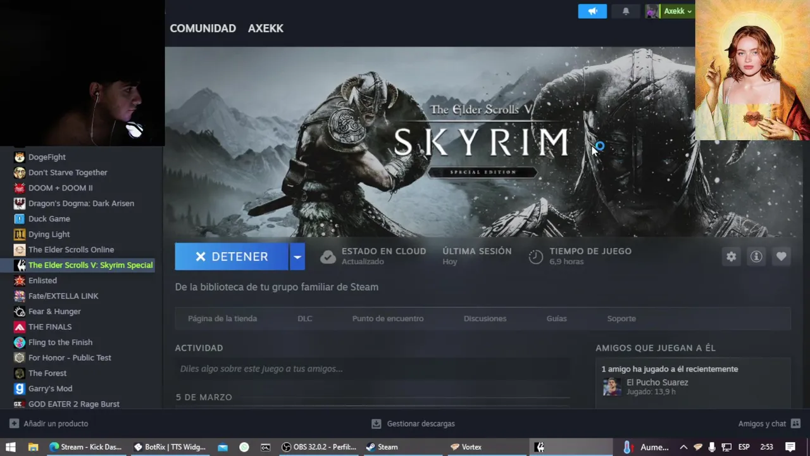
Task: Click the Fling to the Finish icon
Action: 20,343
